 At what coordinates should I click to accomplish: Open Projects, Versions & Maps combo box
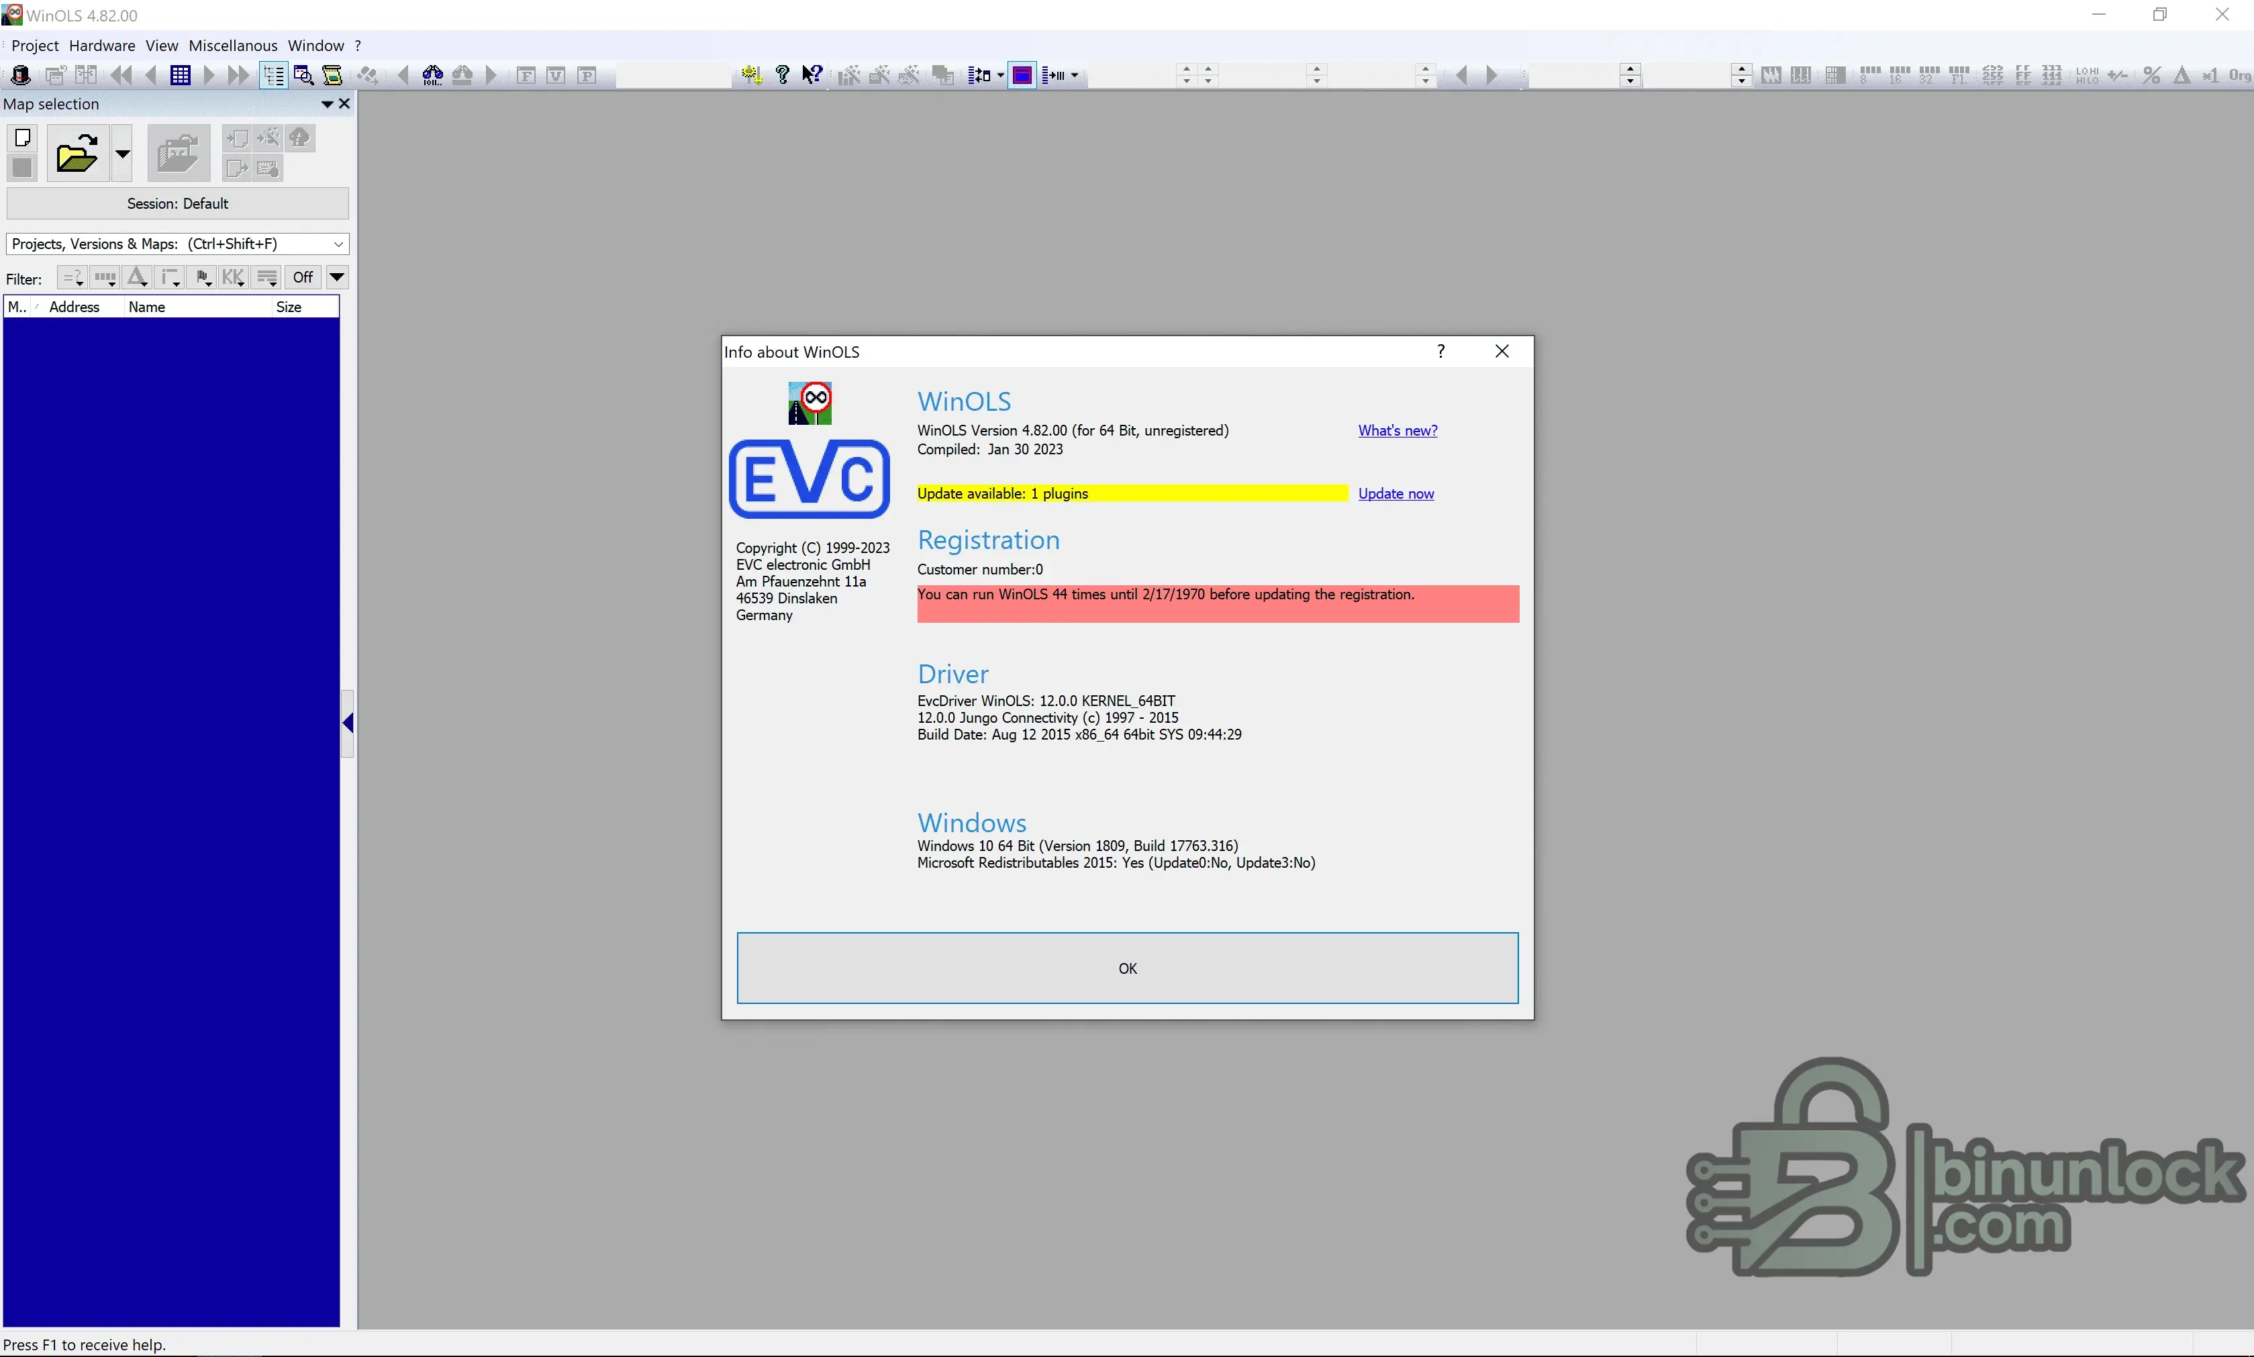point(177,243)
